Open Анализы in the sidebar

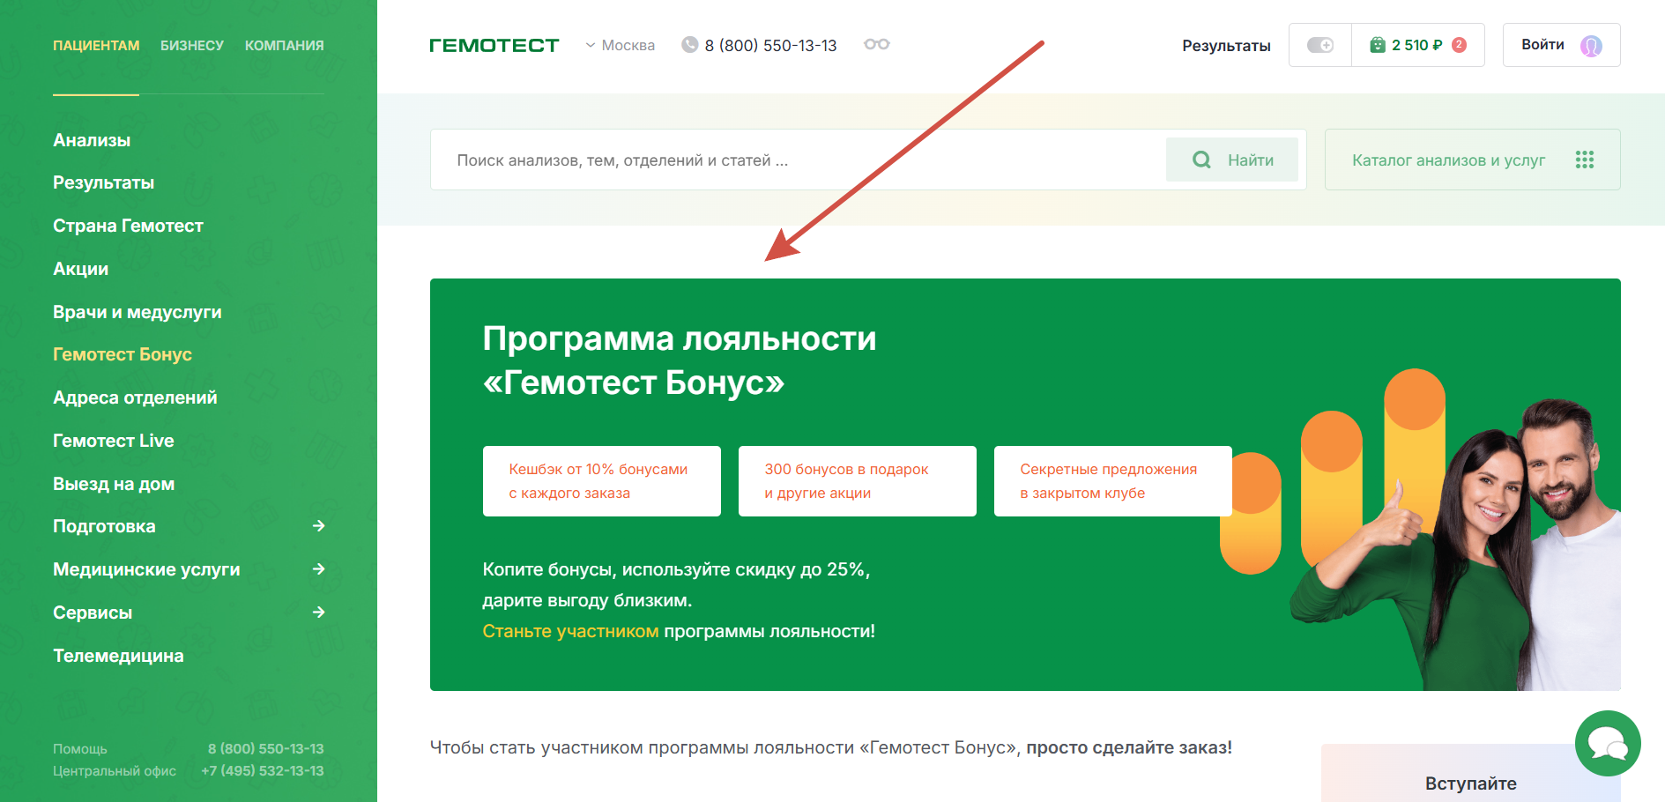[x=92, y=140]
